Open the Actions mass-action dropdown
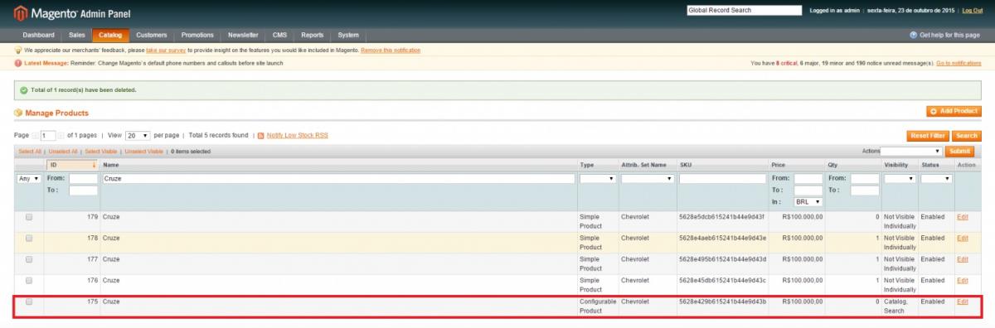Viewport: 995px width, 328px height. 911,151
